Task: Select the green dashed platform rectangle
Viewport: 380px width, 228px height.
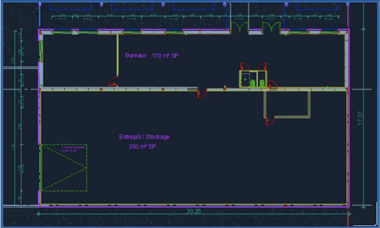Action: (x=63, y=168)
